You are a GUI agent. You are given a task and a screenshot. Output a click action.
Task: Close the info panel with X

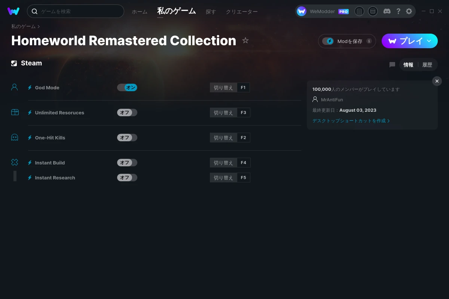437,81
